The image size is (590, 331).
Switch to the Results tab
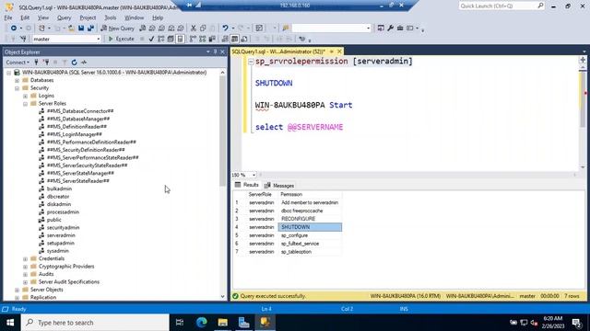[x=246, y=185]
